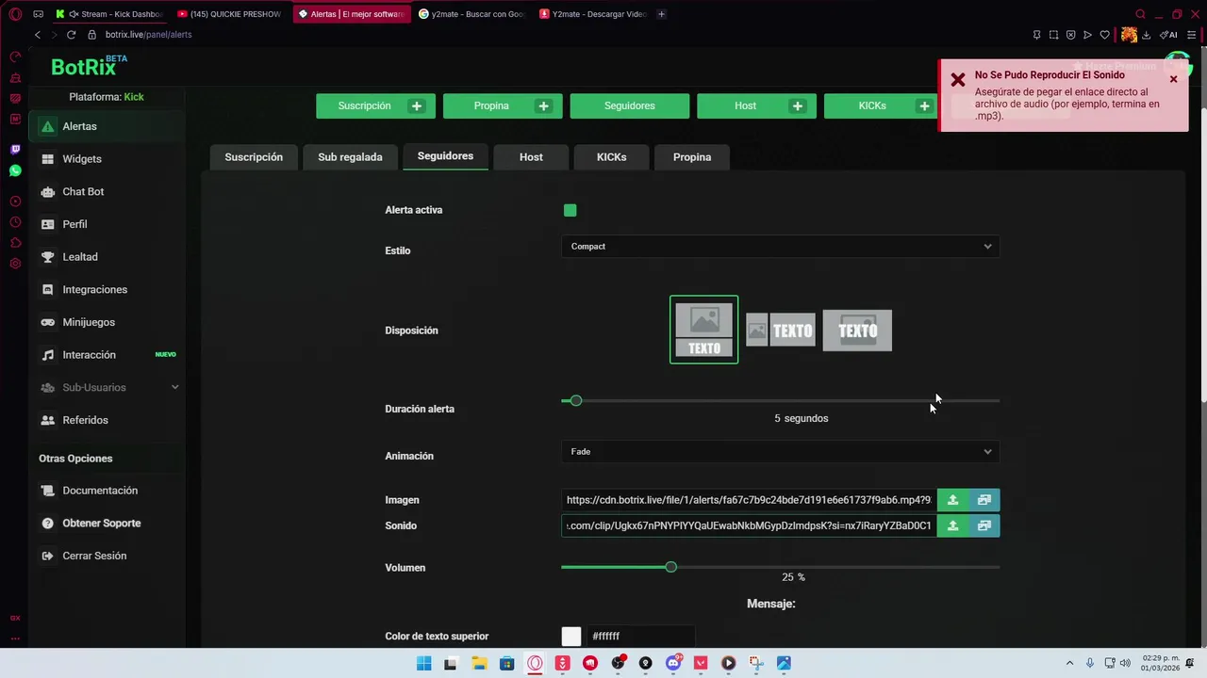Go back in the browser

[38, 35]
